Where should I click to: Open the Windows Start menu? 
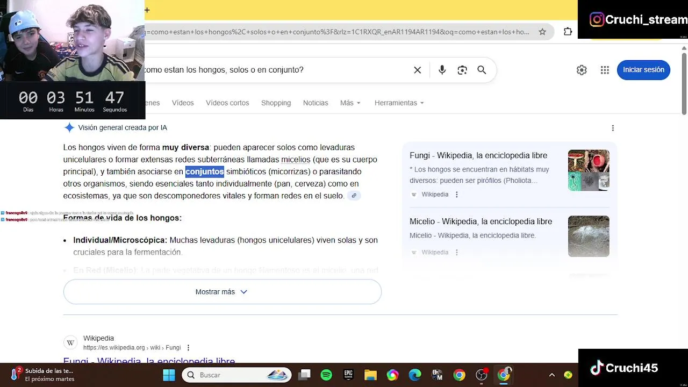coord(169,375)
